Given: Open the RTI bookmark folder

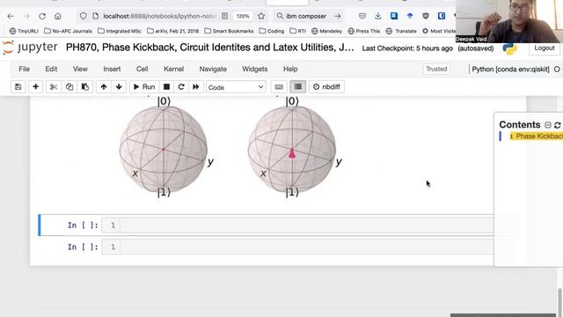Looking at the screenshot, I should click(297, 31).
